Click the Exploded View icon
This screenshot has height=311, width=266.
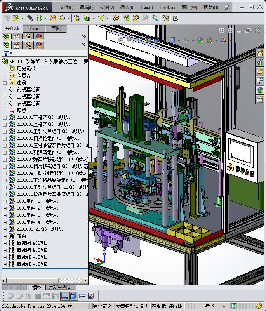(136, 18)
